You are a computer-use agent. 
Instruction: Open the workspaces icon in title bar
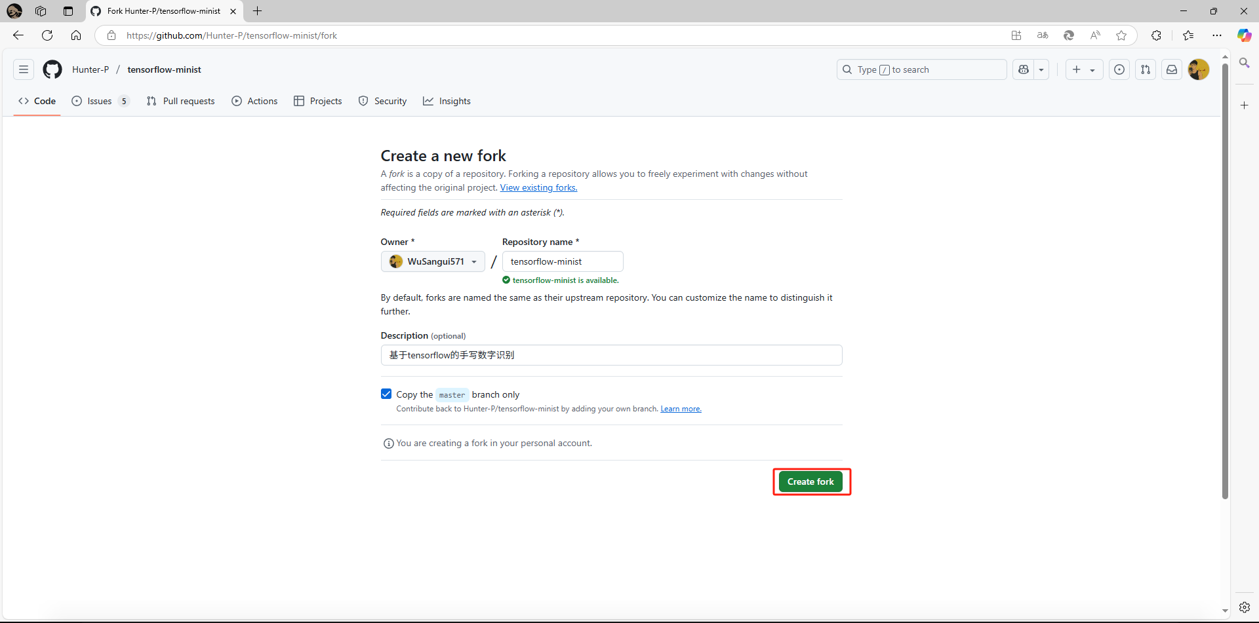point(41,11)
